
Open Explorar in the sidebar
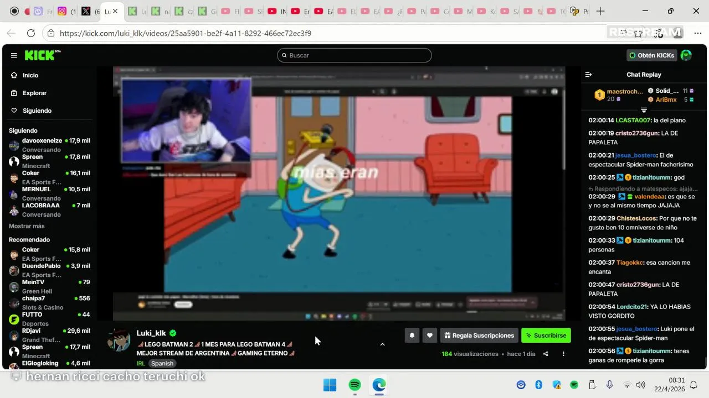pyautogui.click(x=34, y=93)
